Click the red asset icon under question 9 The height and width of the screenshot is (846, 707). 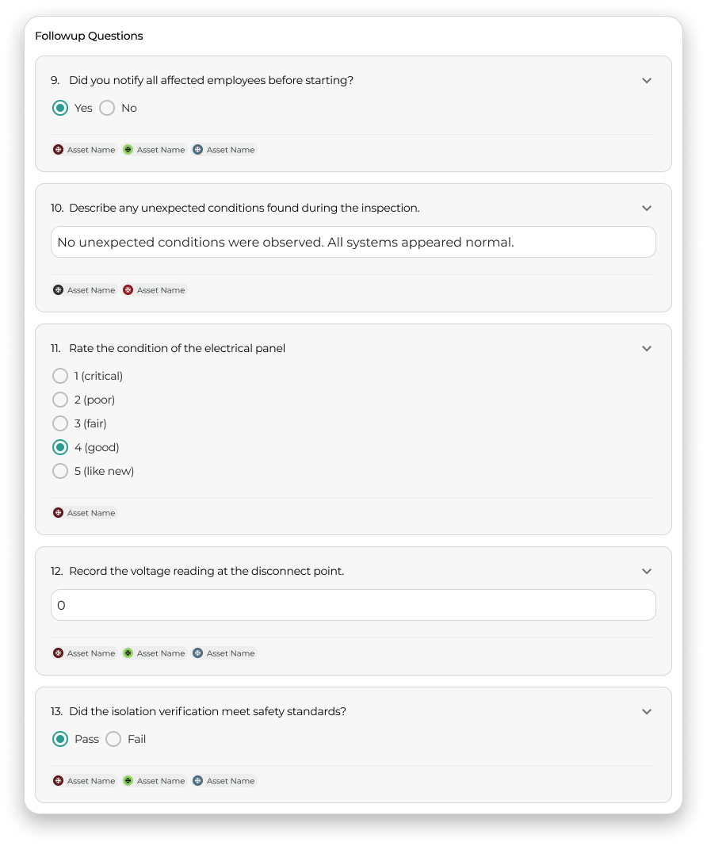(x=58, y=150)
